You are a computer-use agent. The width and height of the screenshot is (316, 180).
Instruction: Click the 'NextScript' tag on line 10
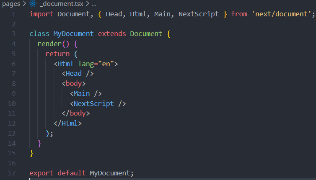click(x=94, y=103)
